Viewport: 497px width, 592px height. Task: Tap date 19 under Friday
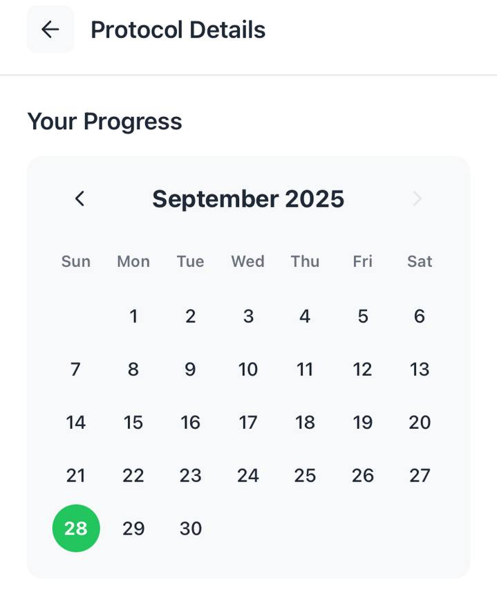pyautogui.click(x=363, y=423)
